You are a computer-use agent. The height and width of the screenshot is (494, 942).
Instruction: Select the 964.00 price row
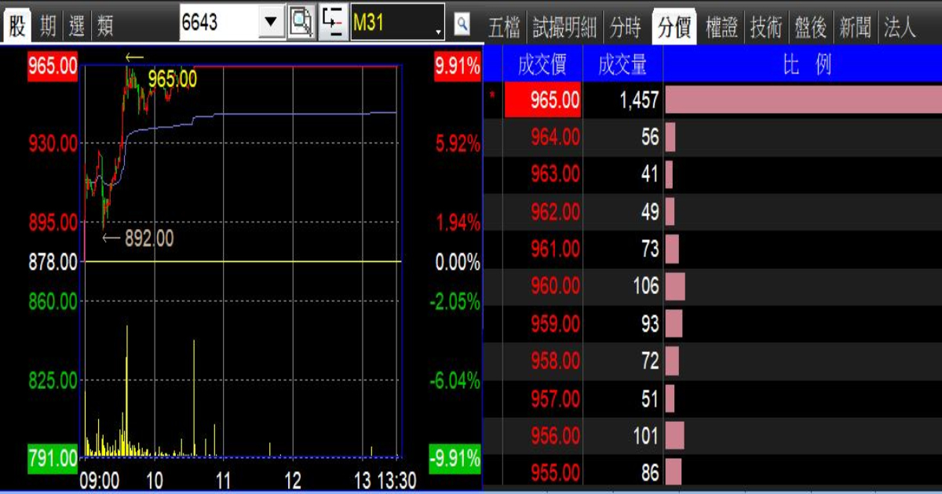pos(712,137)
